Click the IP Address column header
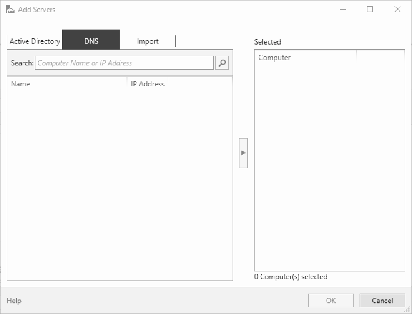 click(147, 83)
